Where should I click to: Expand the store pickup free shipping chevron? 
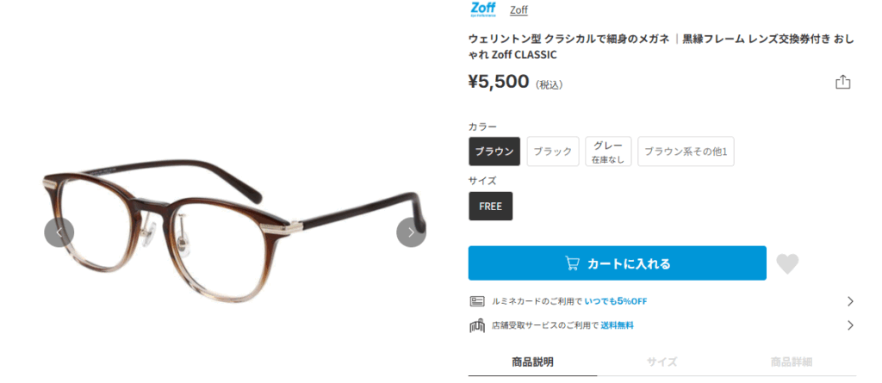point(850,325)
